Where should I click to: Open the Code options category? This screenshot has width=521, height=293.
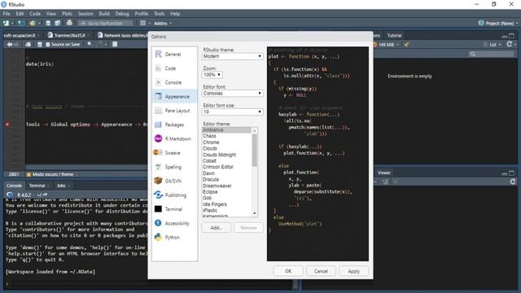coord(174,68)
